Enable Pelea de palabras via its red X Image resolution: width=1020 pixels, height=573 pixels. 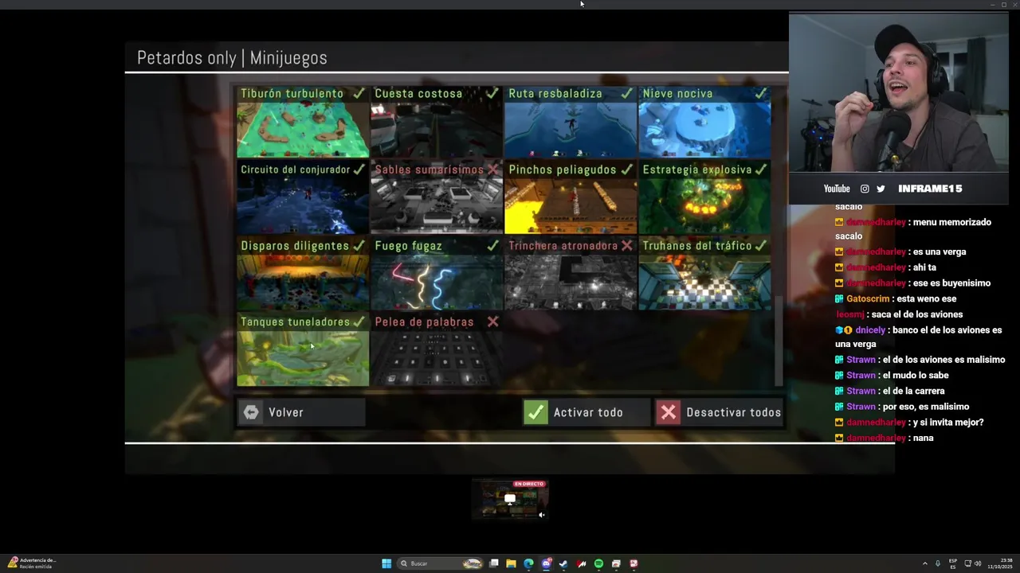tap(493, 322)
